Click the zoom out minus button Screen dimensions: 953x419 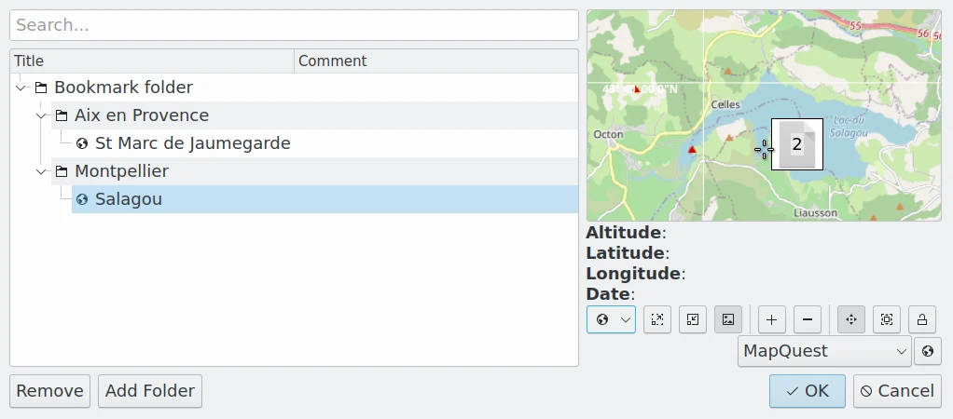(808, 319)
